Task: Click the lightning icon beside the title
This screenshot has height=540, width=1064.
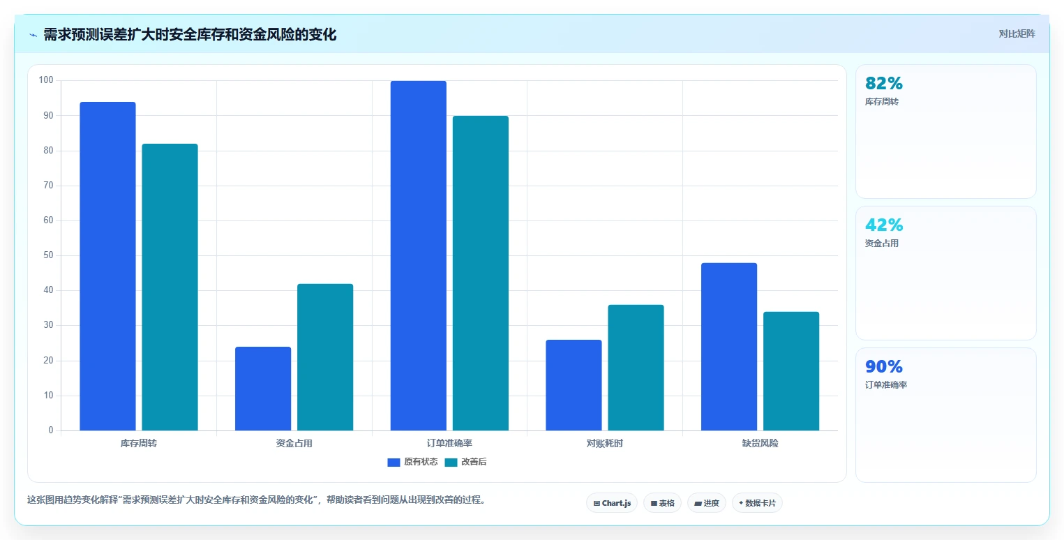Action: (x=33, y=35)
